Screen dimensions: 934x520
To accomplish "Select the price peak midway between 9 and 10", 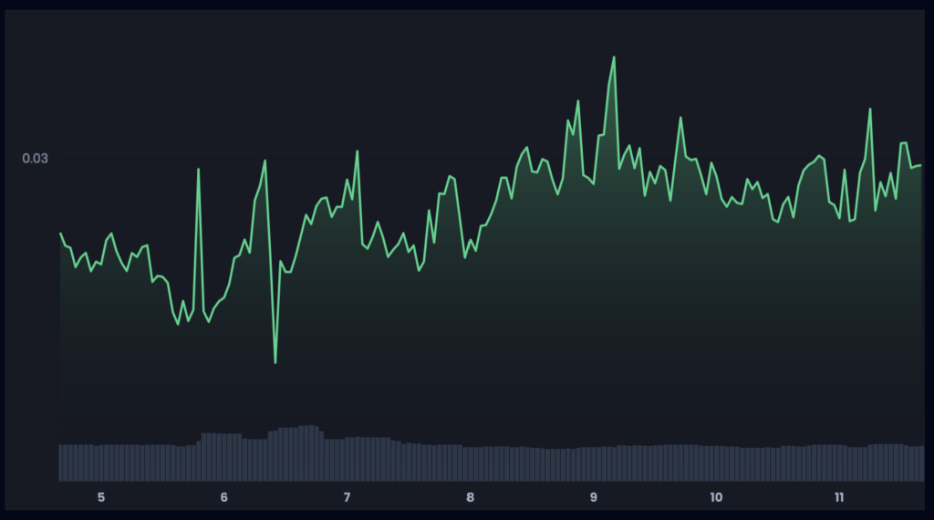I will coord(680,117).
